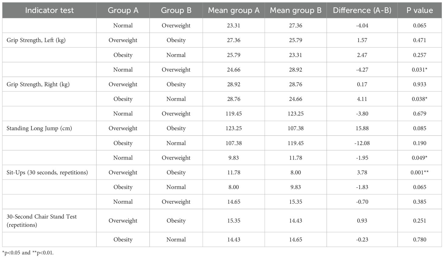
Task: Click the "Standing Long Jump (cm)" label
Action: (39, 128)
